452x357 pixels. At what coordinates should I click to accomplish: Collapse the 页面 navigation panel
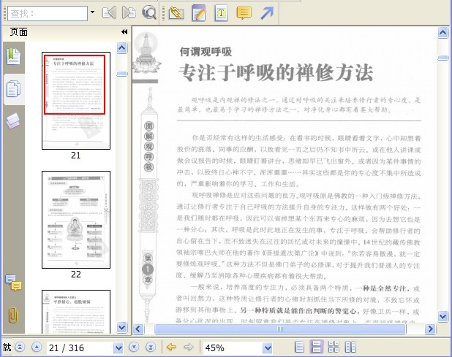click(124, 31)
